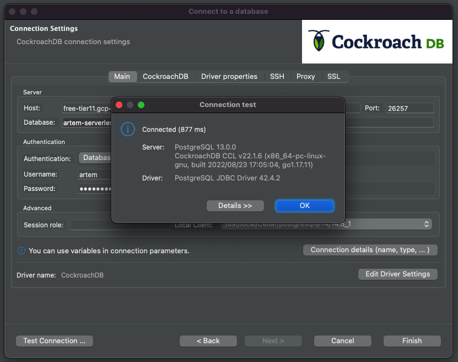458x362 pixels.
Task: Click the CockroachDB logo banner
Action: click(377, 41)
